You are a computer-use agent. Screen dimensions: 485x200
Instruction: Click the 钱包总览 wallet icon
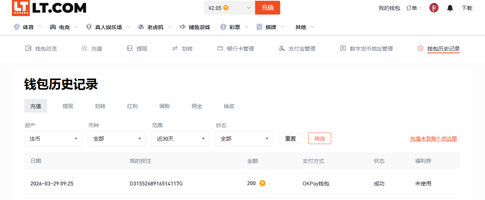coord(28,49)
